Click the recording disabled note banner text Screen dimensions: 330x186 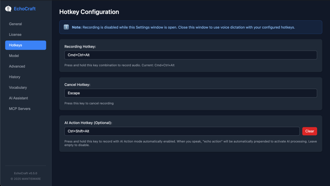(x=188, y=27)
